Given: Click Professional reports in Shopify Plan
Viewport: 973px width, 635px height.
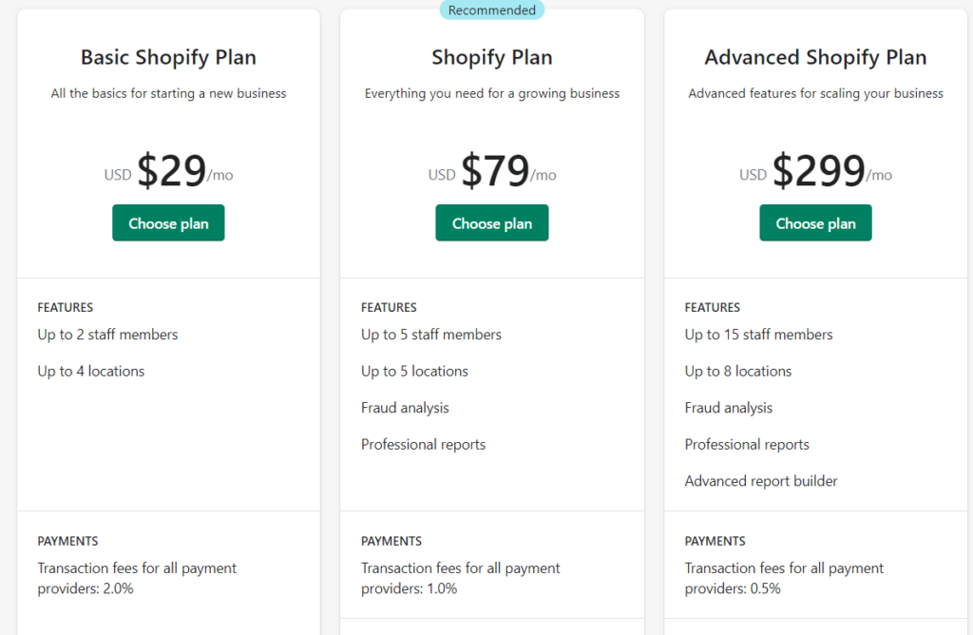Looking at the screenshot, I should pyautogui.click(x=423, y=445).
